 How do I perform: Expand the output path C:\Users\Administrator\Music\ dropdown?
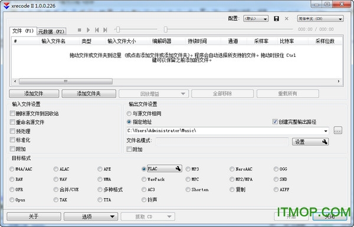click(x=326, y=131)
